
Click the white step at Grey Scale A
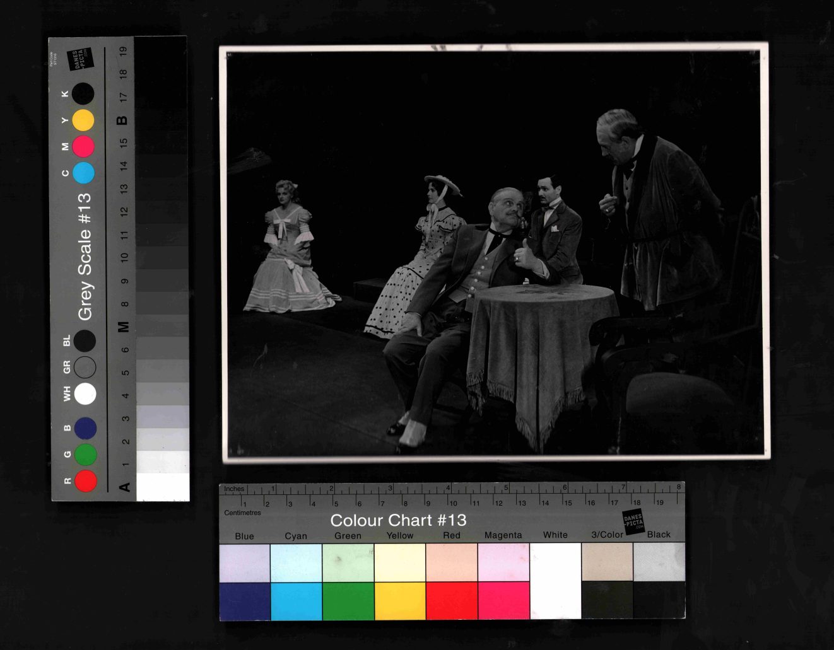162,486
